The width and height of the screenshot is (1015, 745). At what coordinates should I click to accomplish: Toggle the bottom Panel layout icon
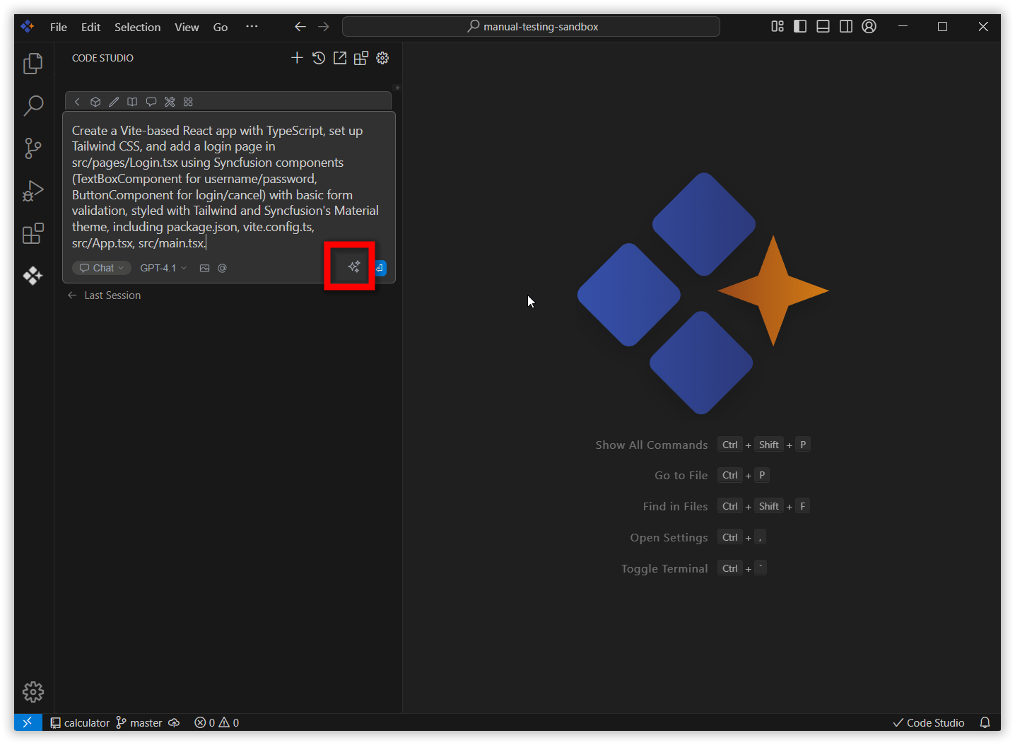[823, 26]
